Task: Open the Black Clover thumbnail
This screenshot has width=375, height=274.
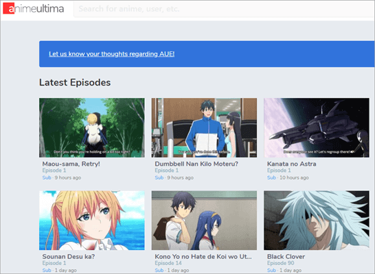Action: [x=317, y=221]
